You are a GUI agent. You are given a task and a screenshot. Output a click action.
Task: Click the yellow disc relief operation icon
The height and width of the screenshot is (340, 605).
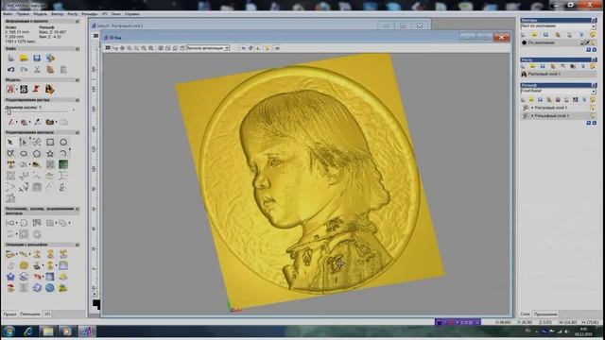24,265
